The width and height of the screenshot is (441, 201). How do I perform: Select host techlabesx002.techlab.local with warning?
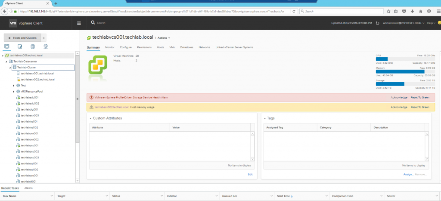pos(38,80)
